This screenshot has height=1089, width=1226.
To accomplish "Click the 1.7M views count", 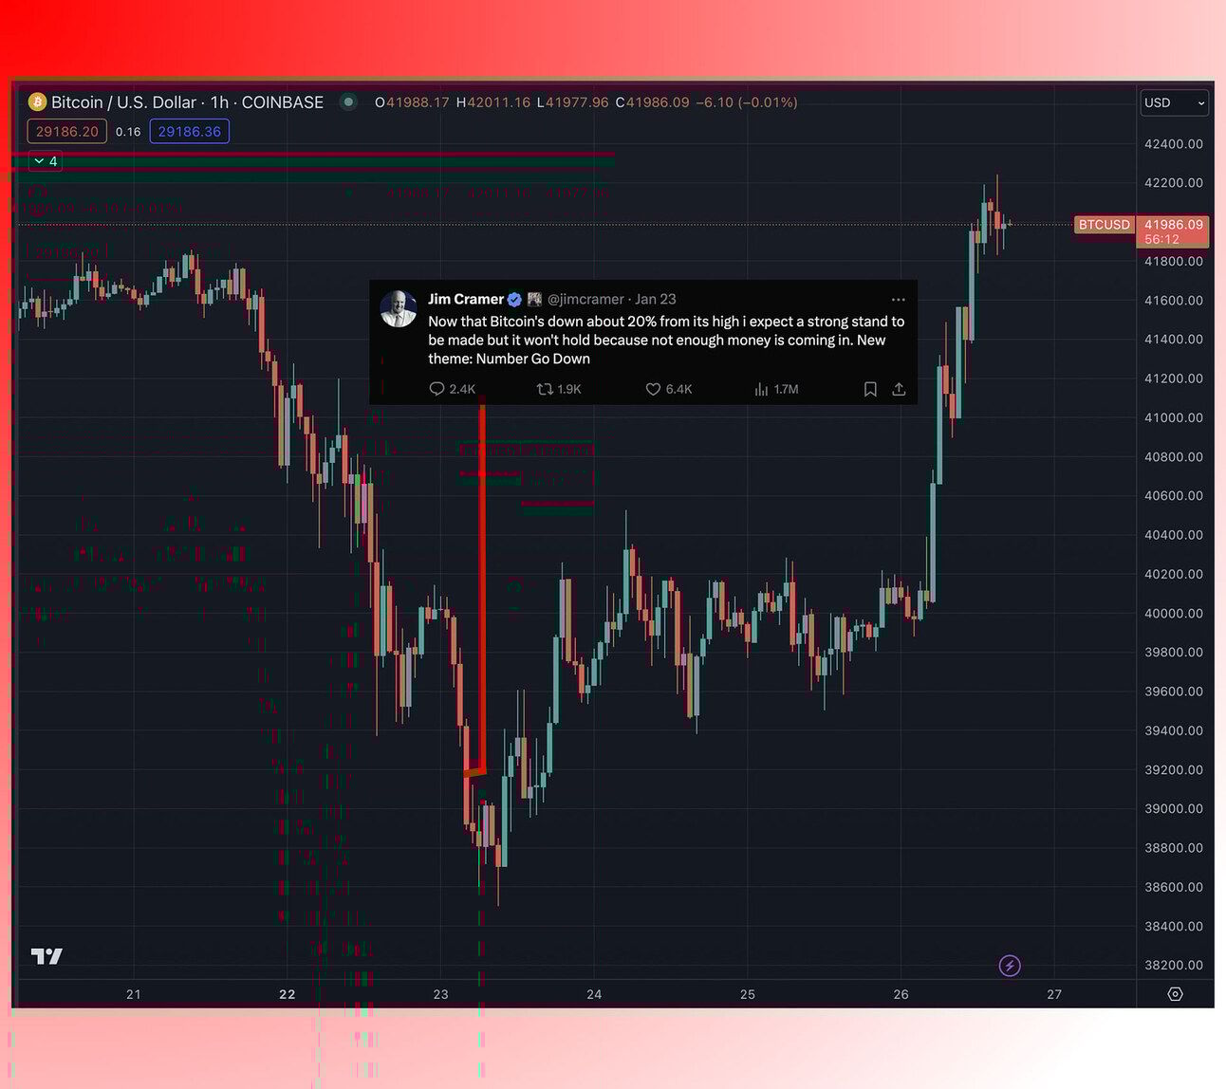I will pyautogui.click(x=786, y=389).
